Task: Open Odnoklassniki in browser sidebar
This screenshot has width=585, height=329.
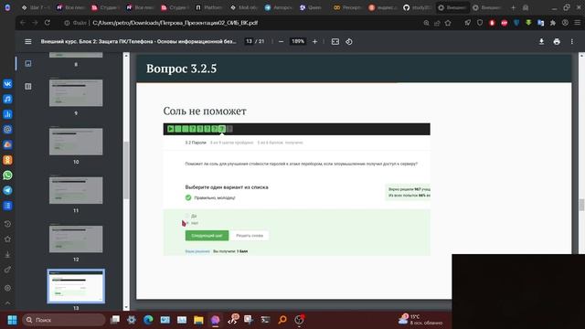Action: point(7,160)
